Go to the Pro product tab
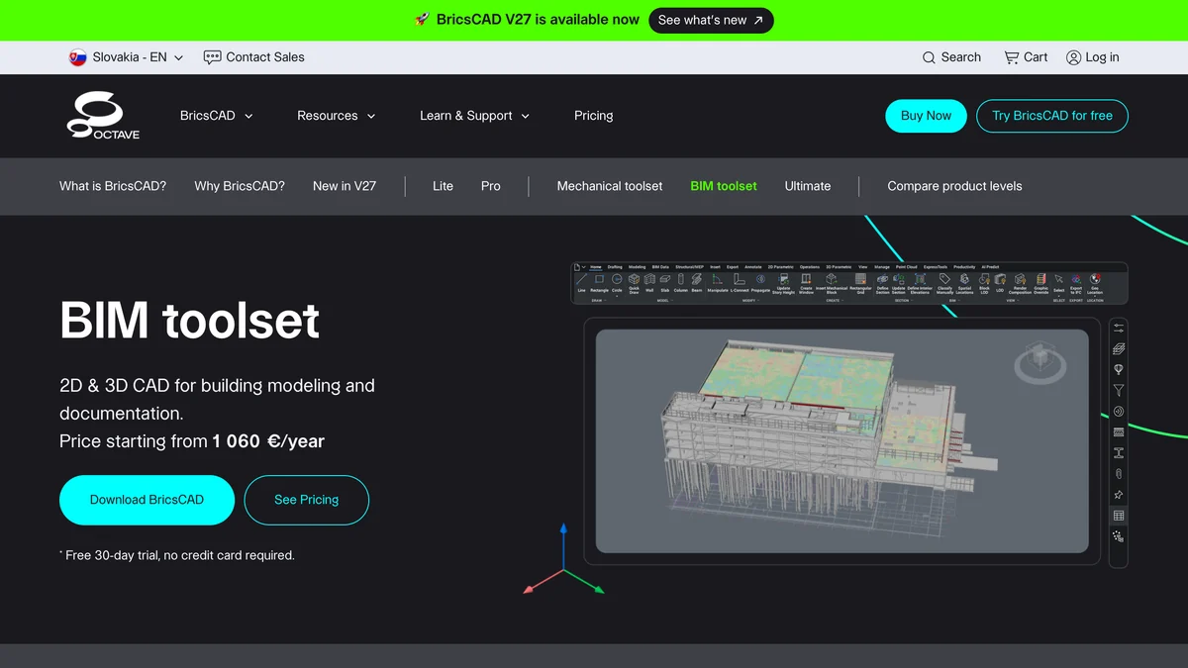The height and width of the screenshot is (668, 1188). 491,186
